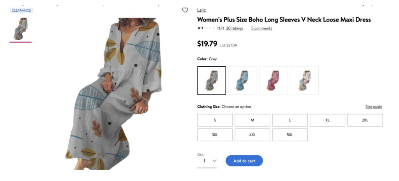
Task: Pick the pink dress color option
Action: (273, 80)
